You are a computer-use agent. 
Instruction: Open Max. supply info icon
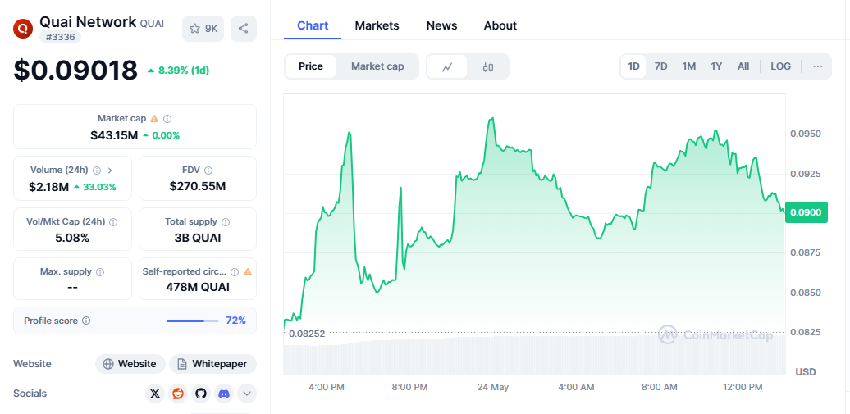tap(100, 271)
